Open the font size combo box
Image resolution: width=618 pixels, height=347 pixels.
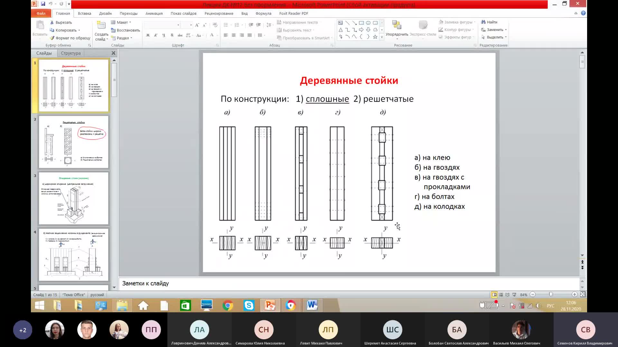coord(187,25)
